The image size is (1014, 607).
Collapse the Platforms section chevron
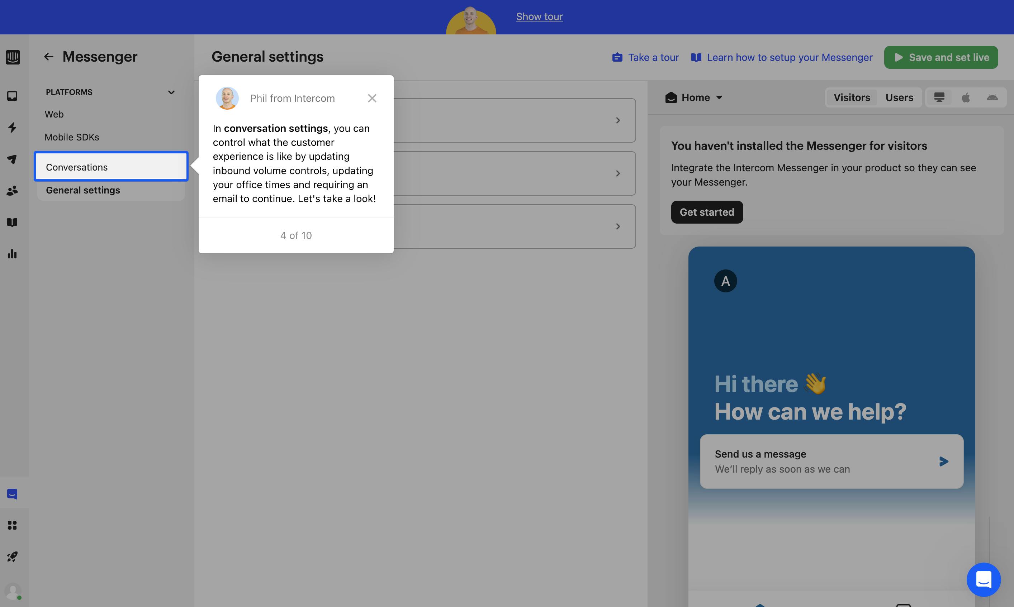point(171,92)
